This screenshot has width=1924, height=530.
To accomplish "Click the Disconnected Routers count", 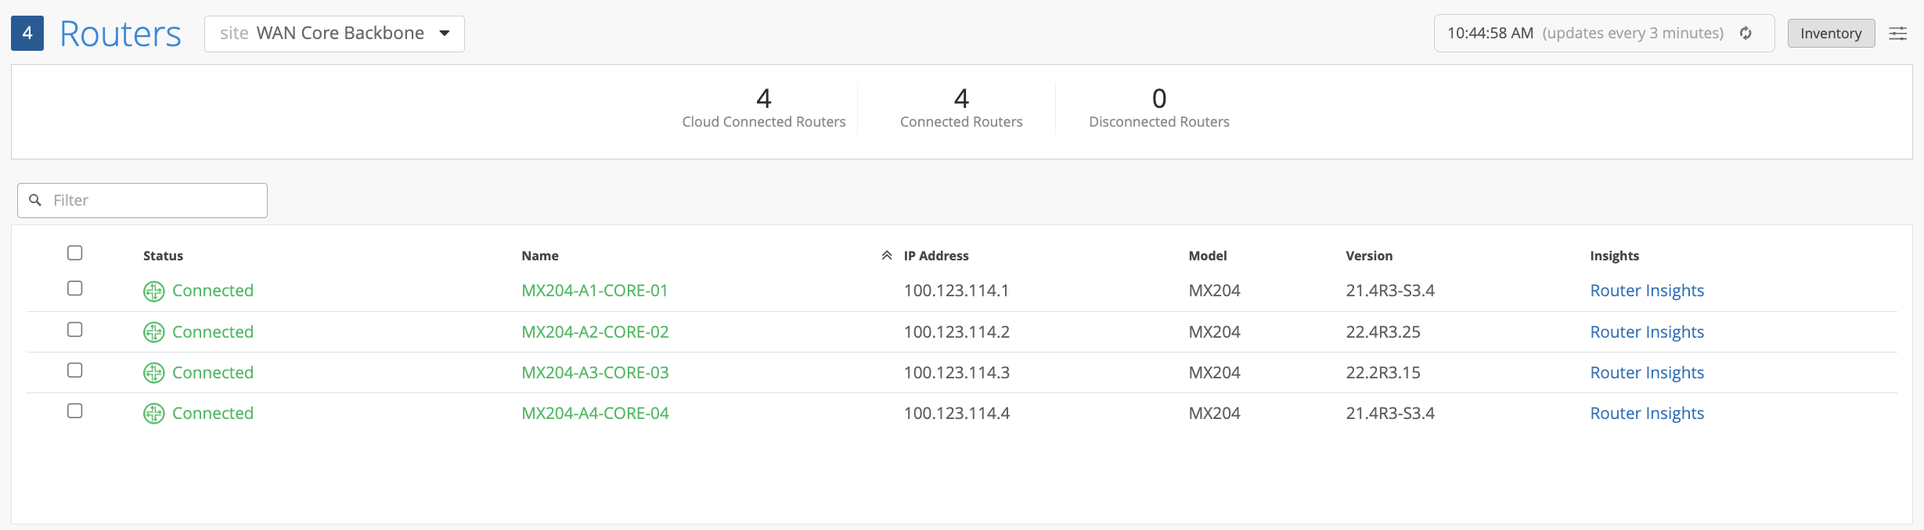I will (x=1159, y=99).
